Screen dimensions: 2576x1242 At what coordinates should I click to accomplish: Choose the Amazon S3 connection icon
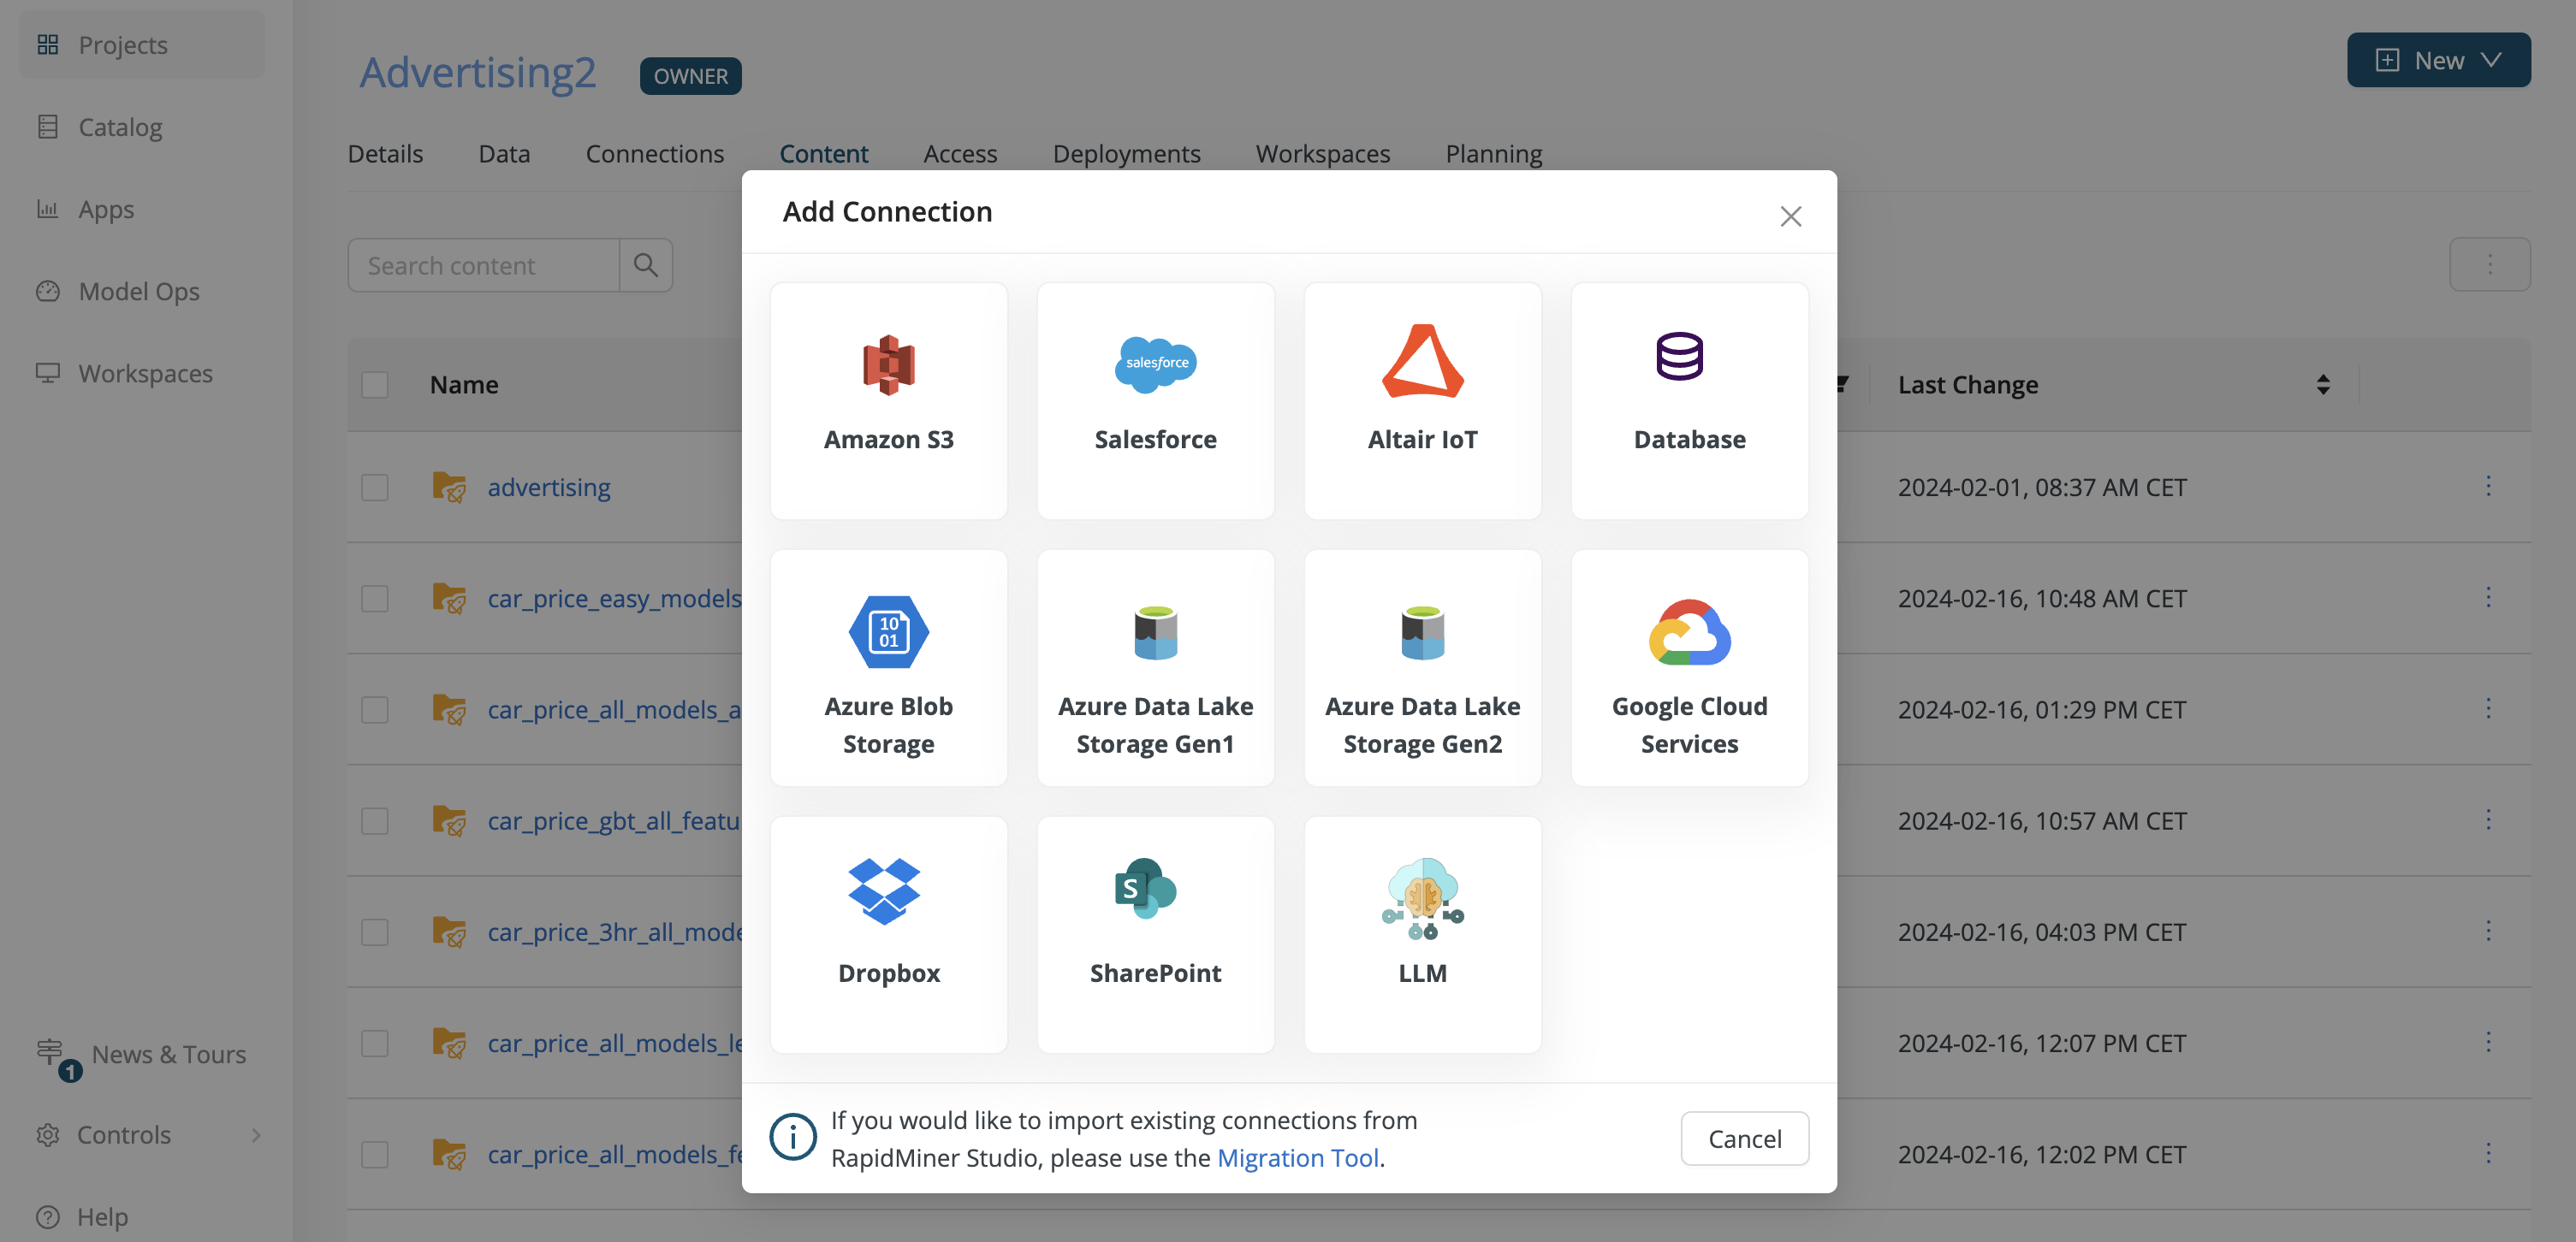point(888,364)
